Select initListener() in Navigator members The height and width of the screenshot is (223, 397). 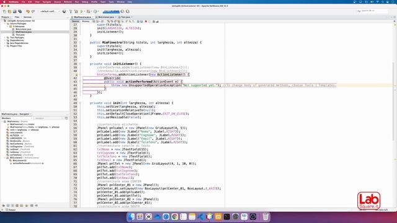point(16,133)
